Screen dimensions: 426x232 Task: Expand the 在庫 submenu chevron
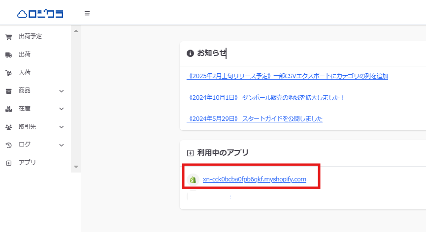coord(62,109)
